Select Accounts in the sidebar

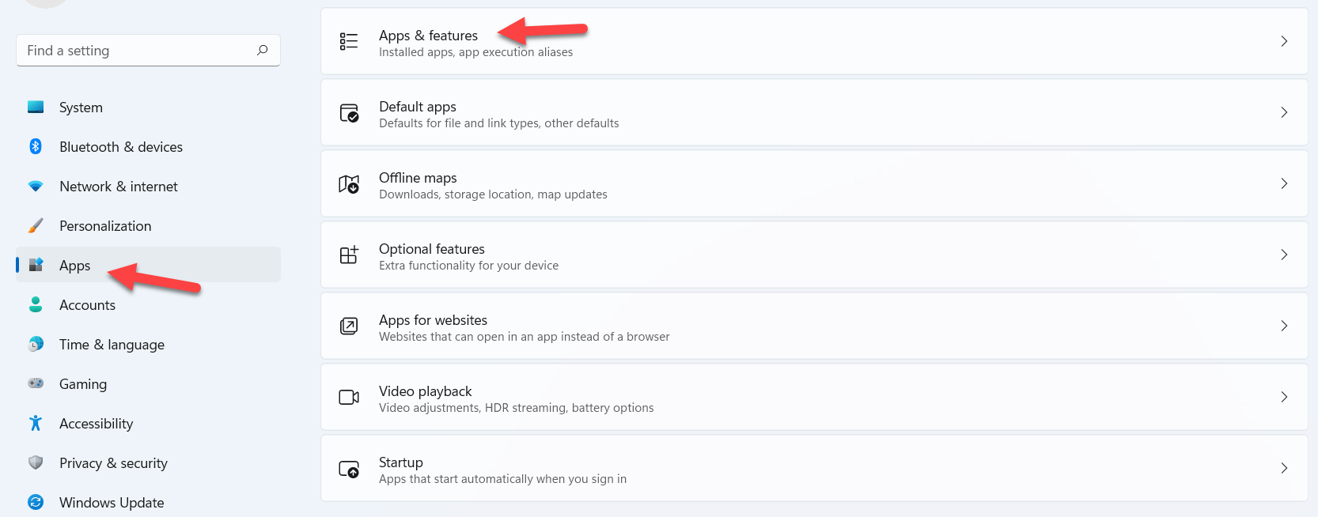pos(87,305)
